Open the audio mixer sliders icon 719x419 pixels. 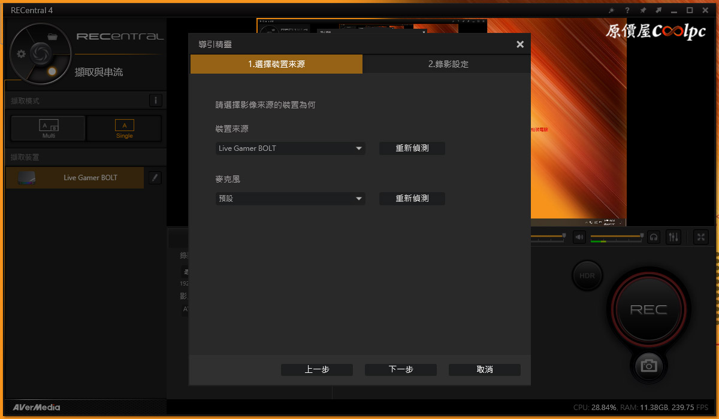674,237
